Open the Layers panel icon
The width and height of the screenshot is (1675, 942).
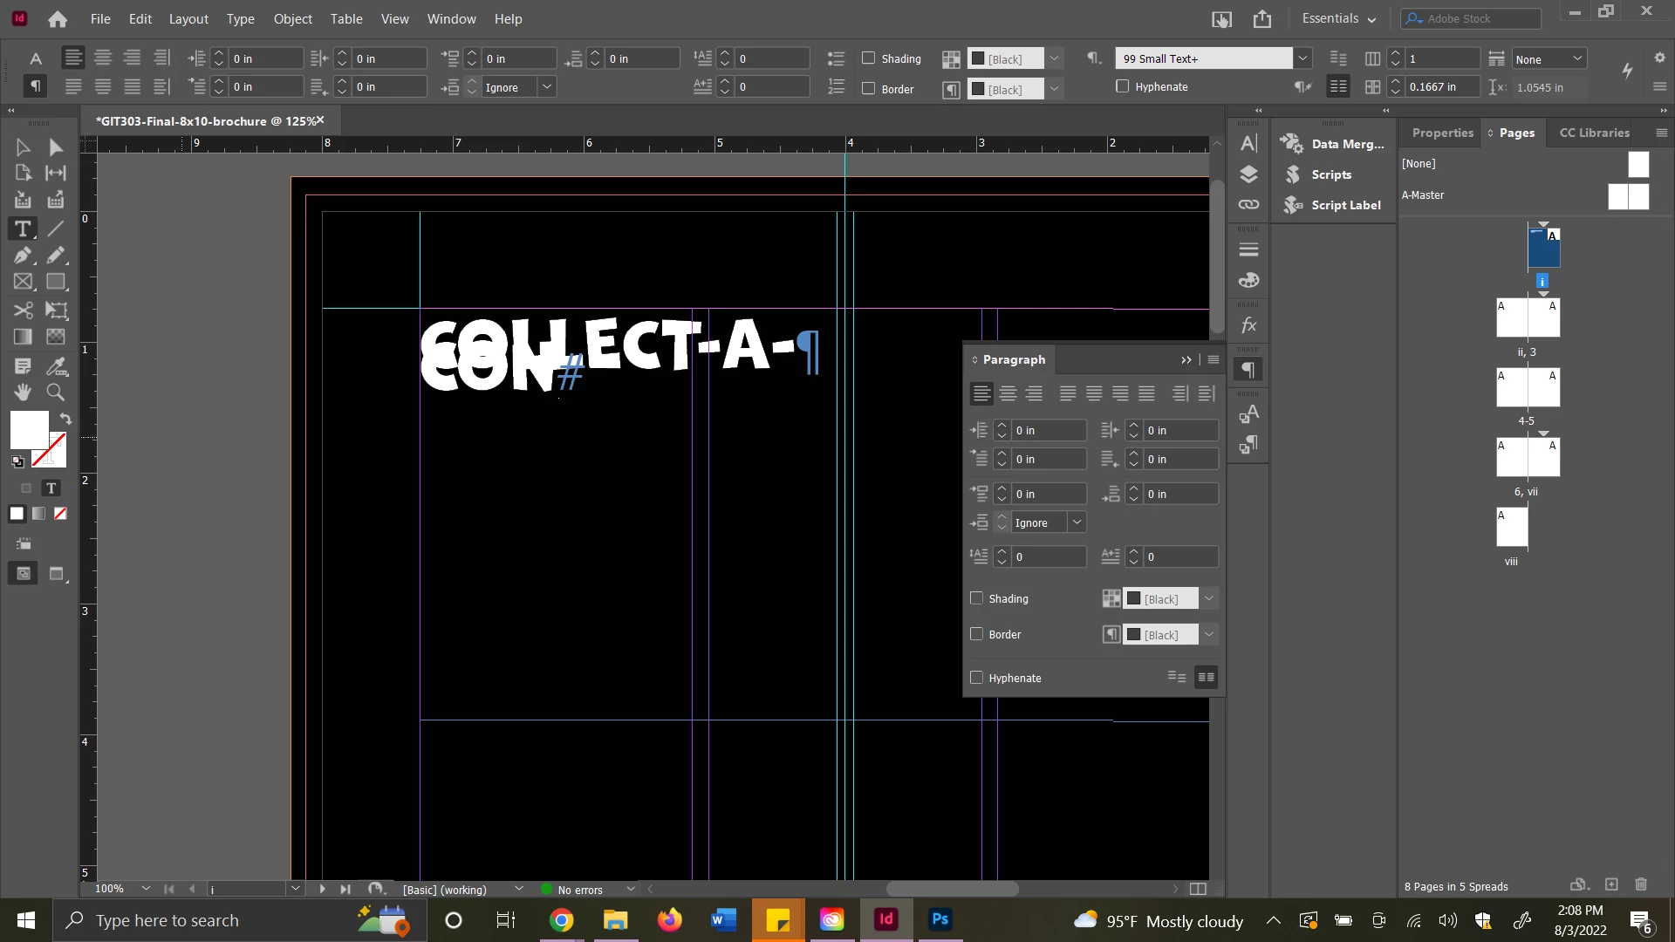1248,174
